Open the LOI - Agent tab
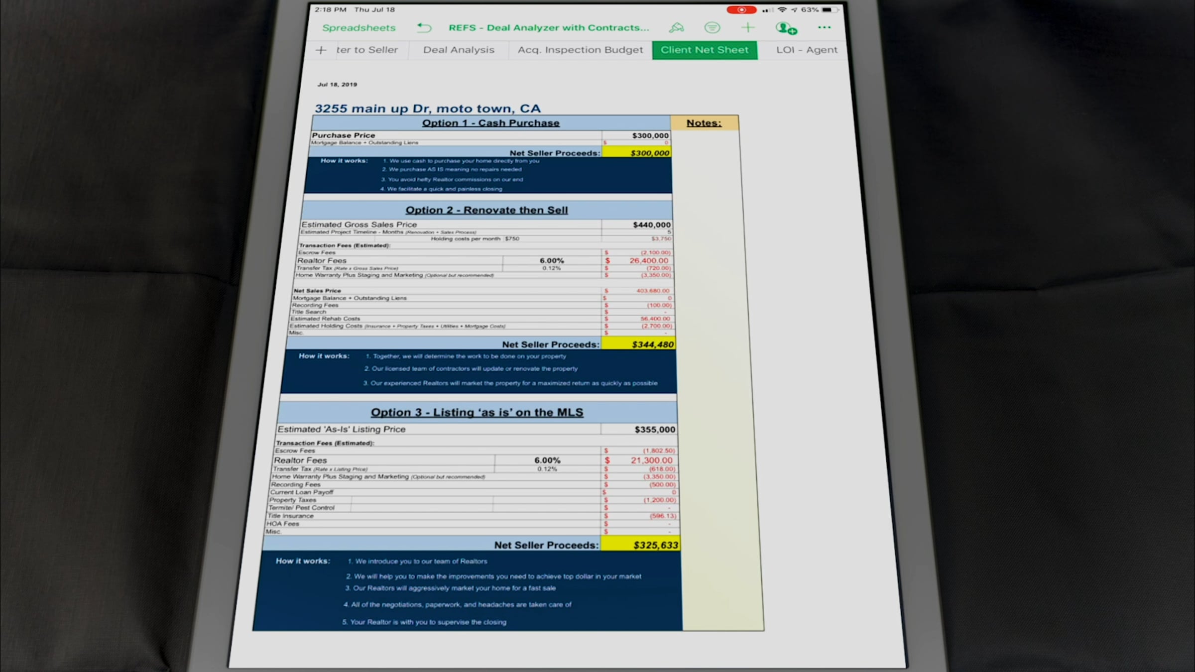This screenshot has height=672, width=1195. 806,50
